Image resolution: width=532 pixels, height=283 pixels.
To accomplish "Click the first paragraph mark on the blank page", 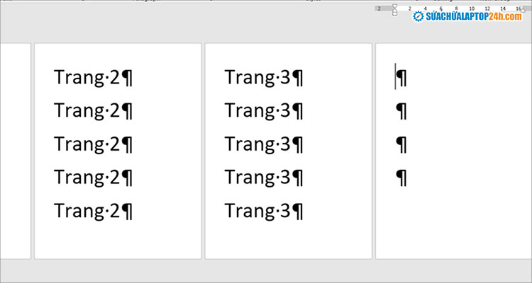I will [x=401, y=77].
